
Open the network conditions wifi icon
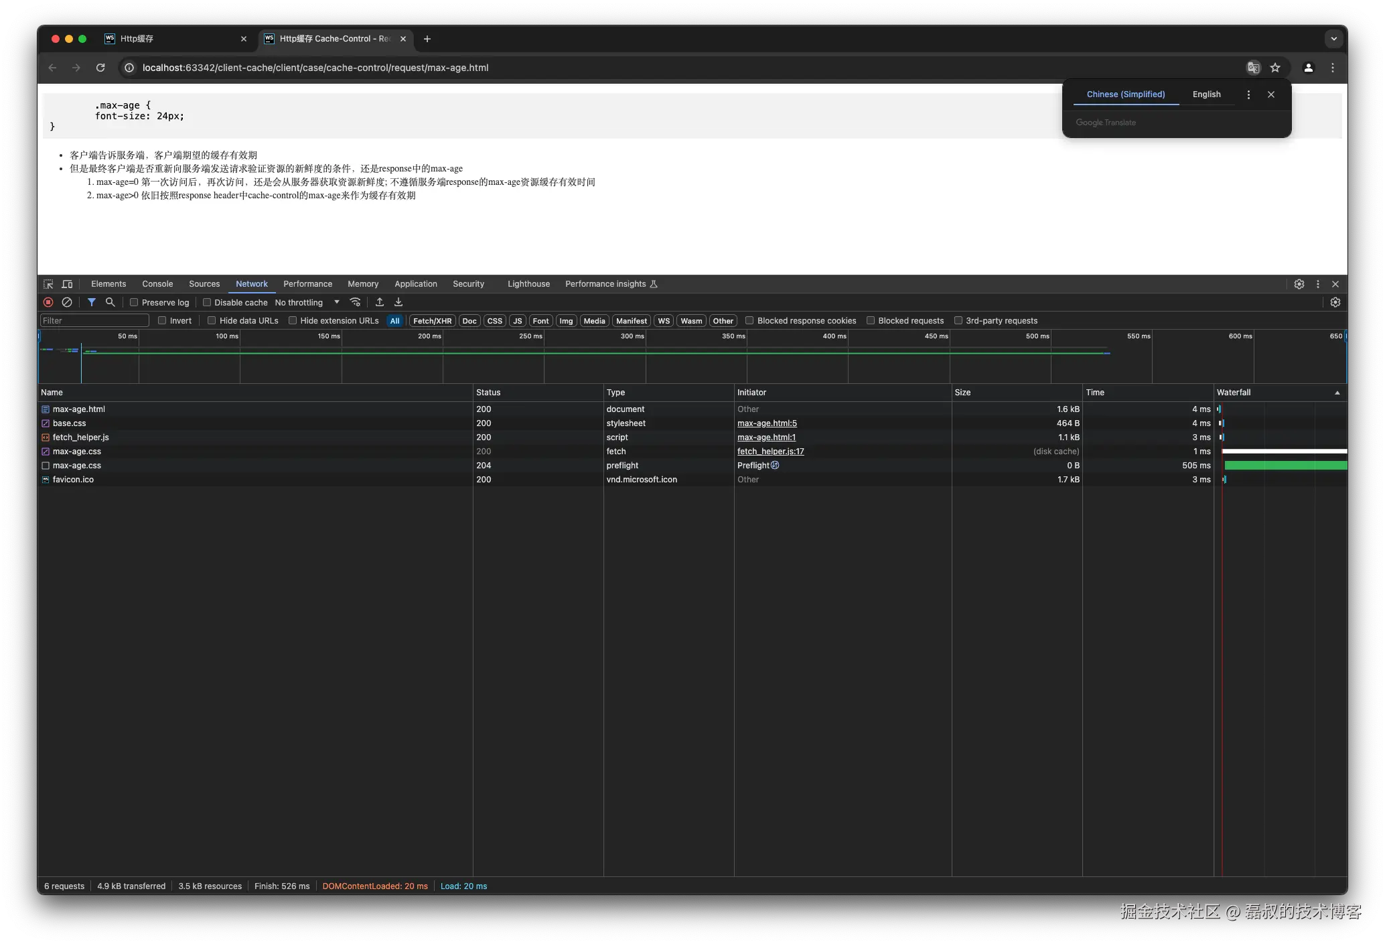coord(356,302)
